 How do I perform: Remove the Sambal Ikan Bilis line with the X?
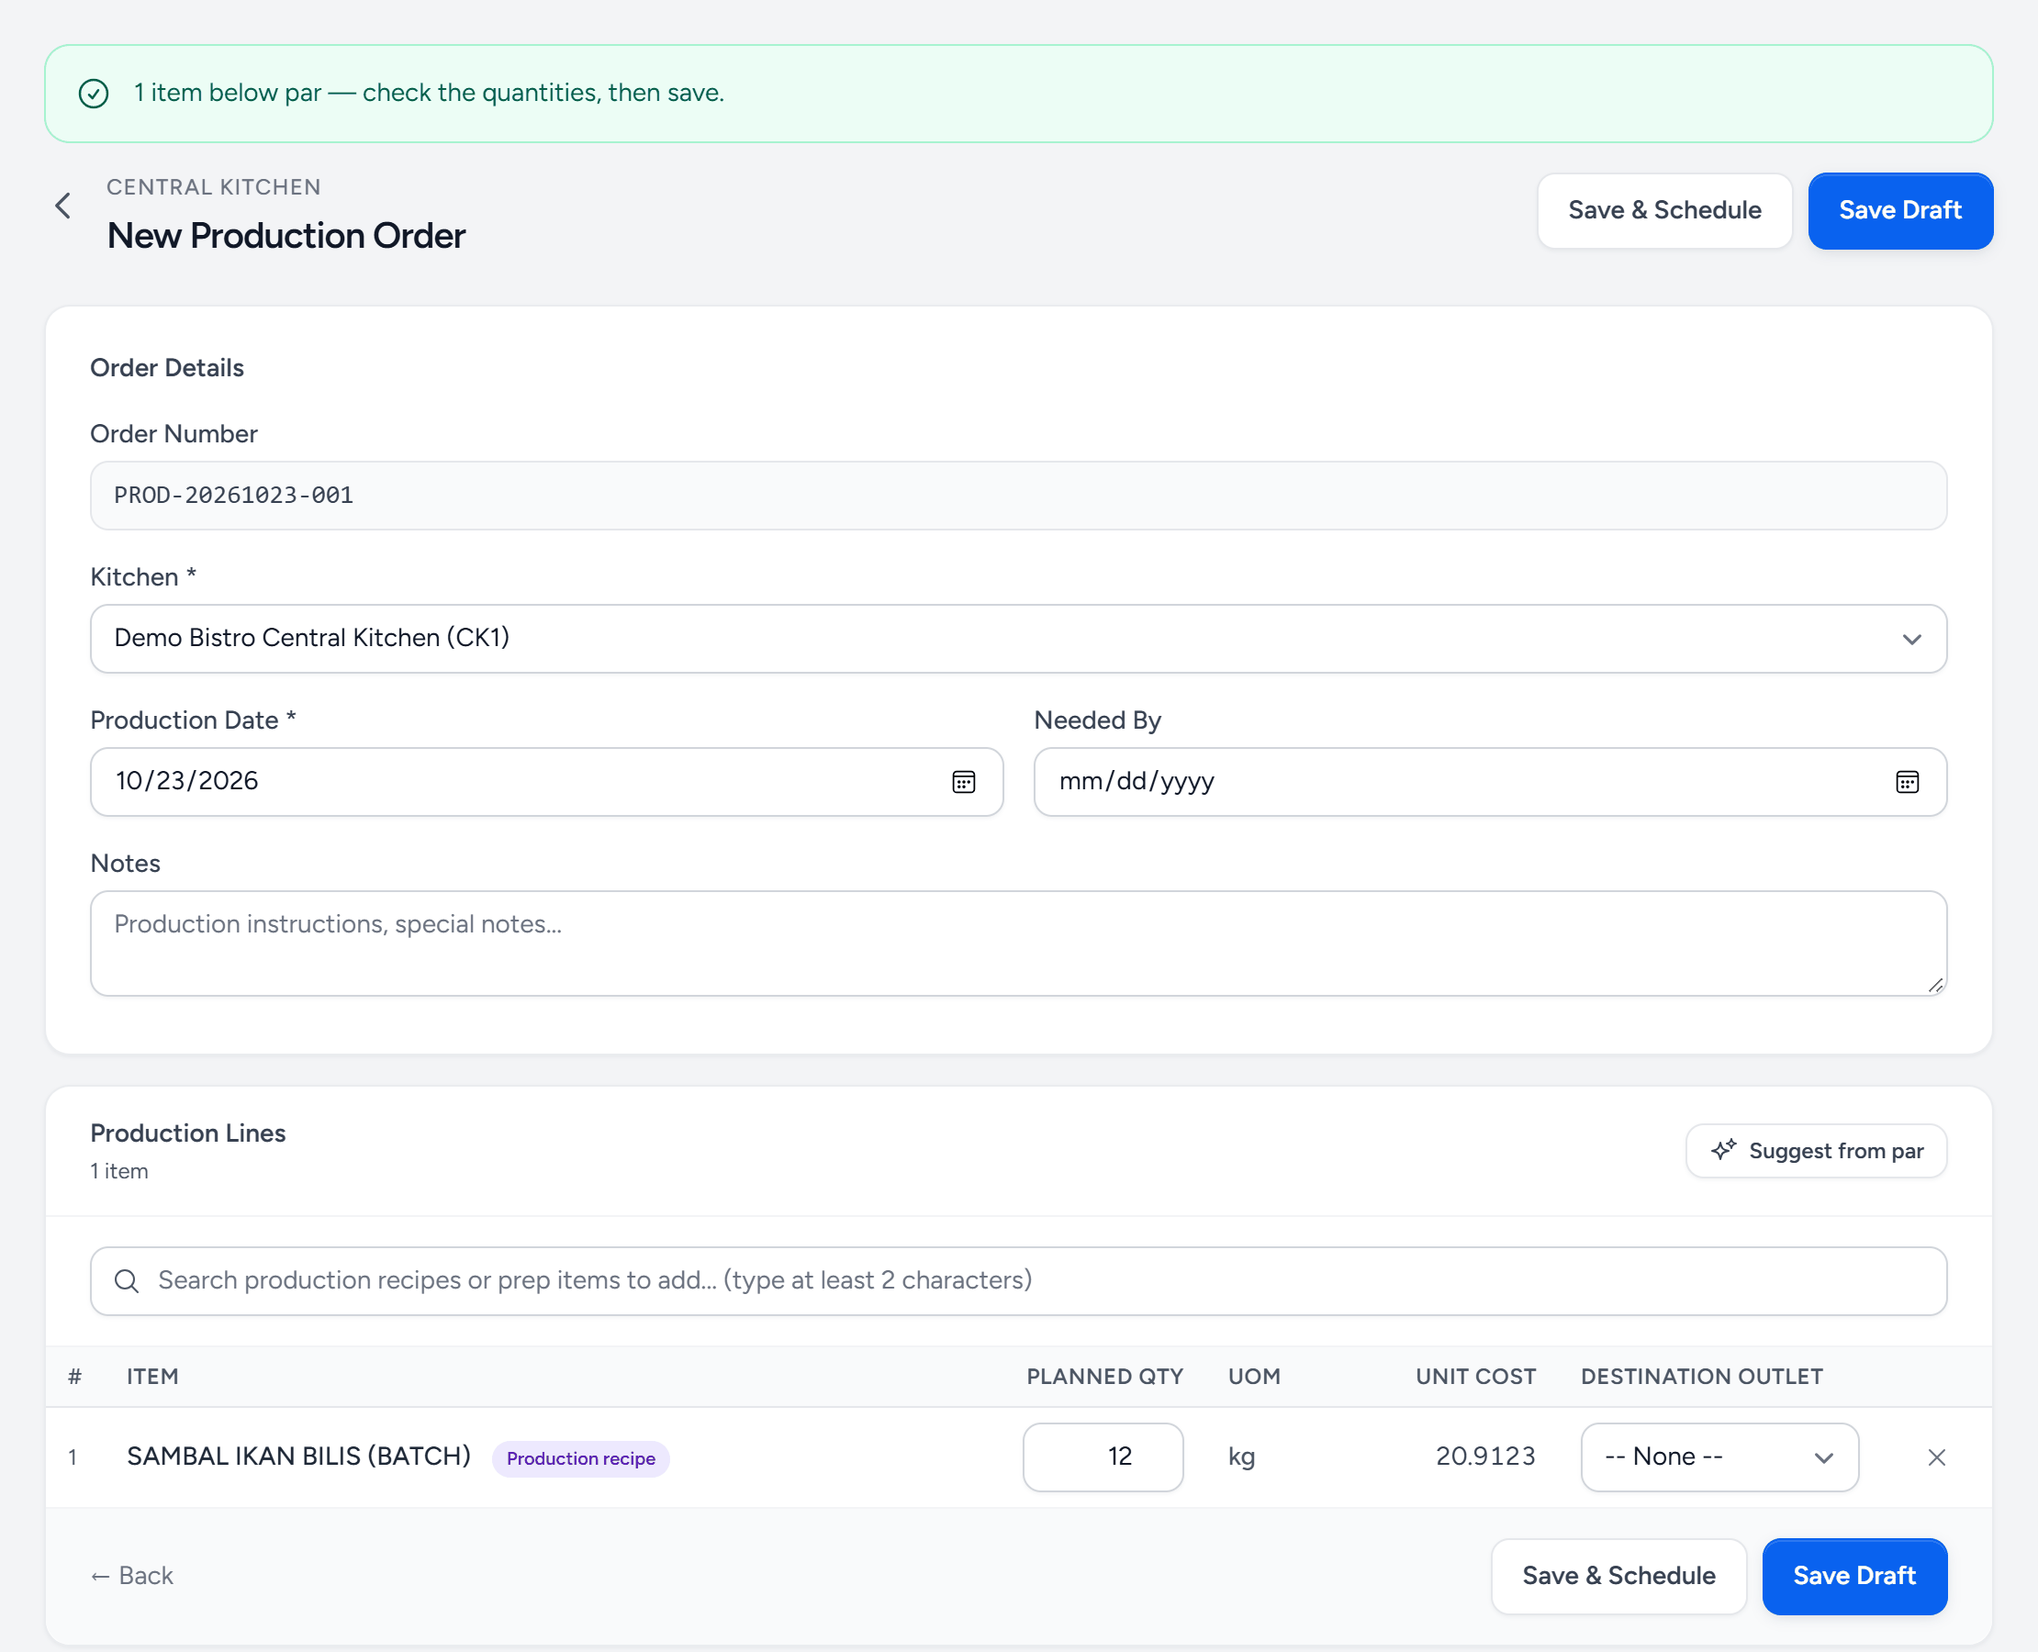click(1936, 1457)
